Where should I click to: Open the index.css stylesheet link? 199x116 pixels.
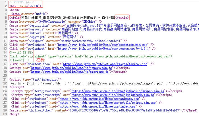[x=96, y=107]
